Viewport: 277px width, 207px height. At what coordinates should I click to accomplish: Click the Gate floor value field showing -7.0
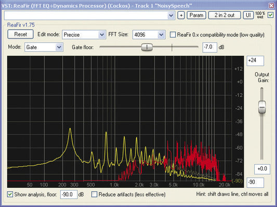pyautogui.click(x=209, y=47)
